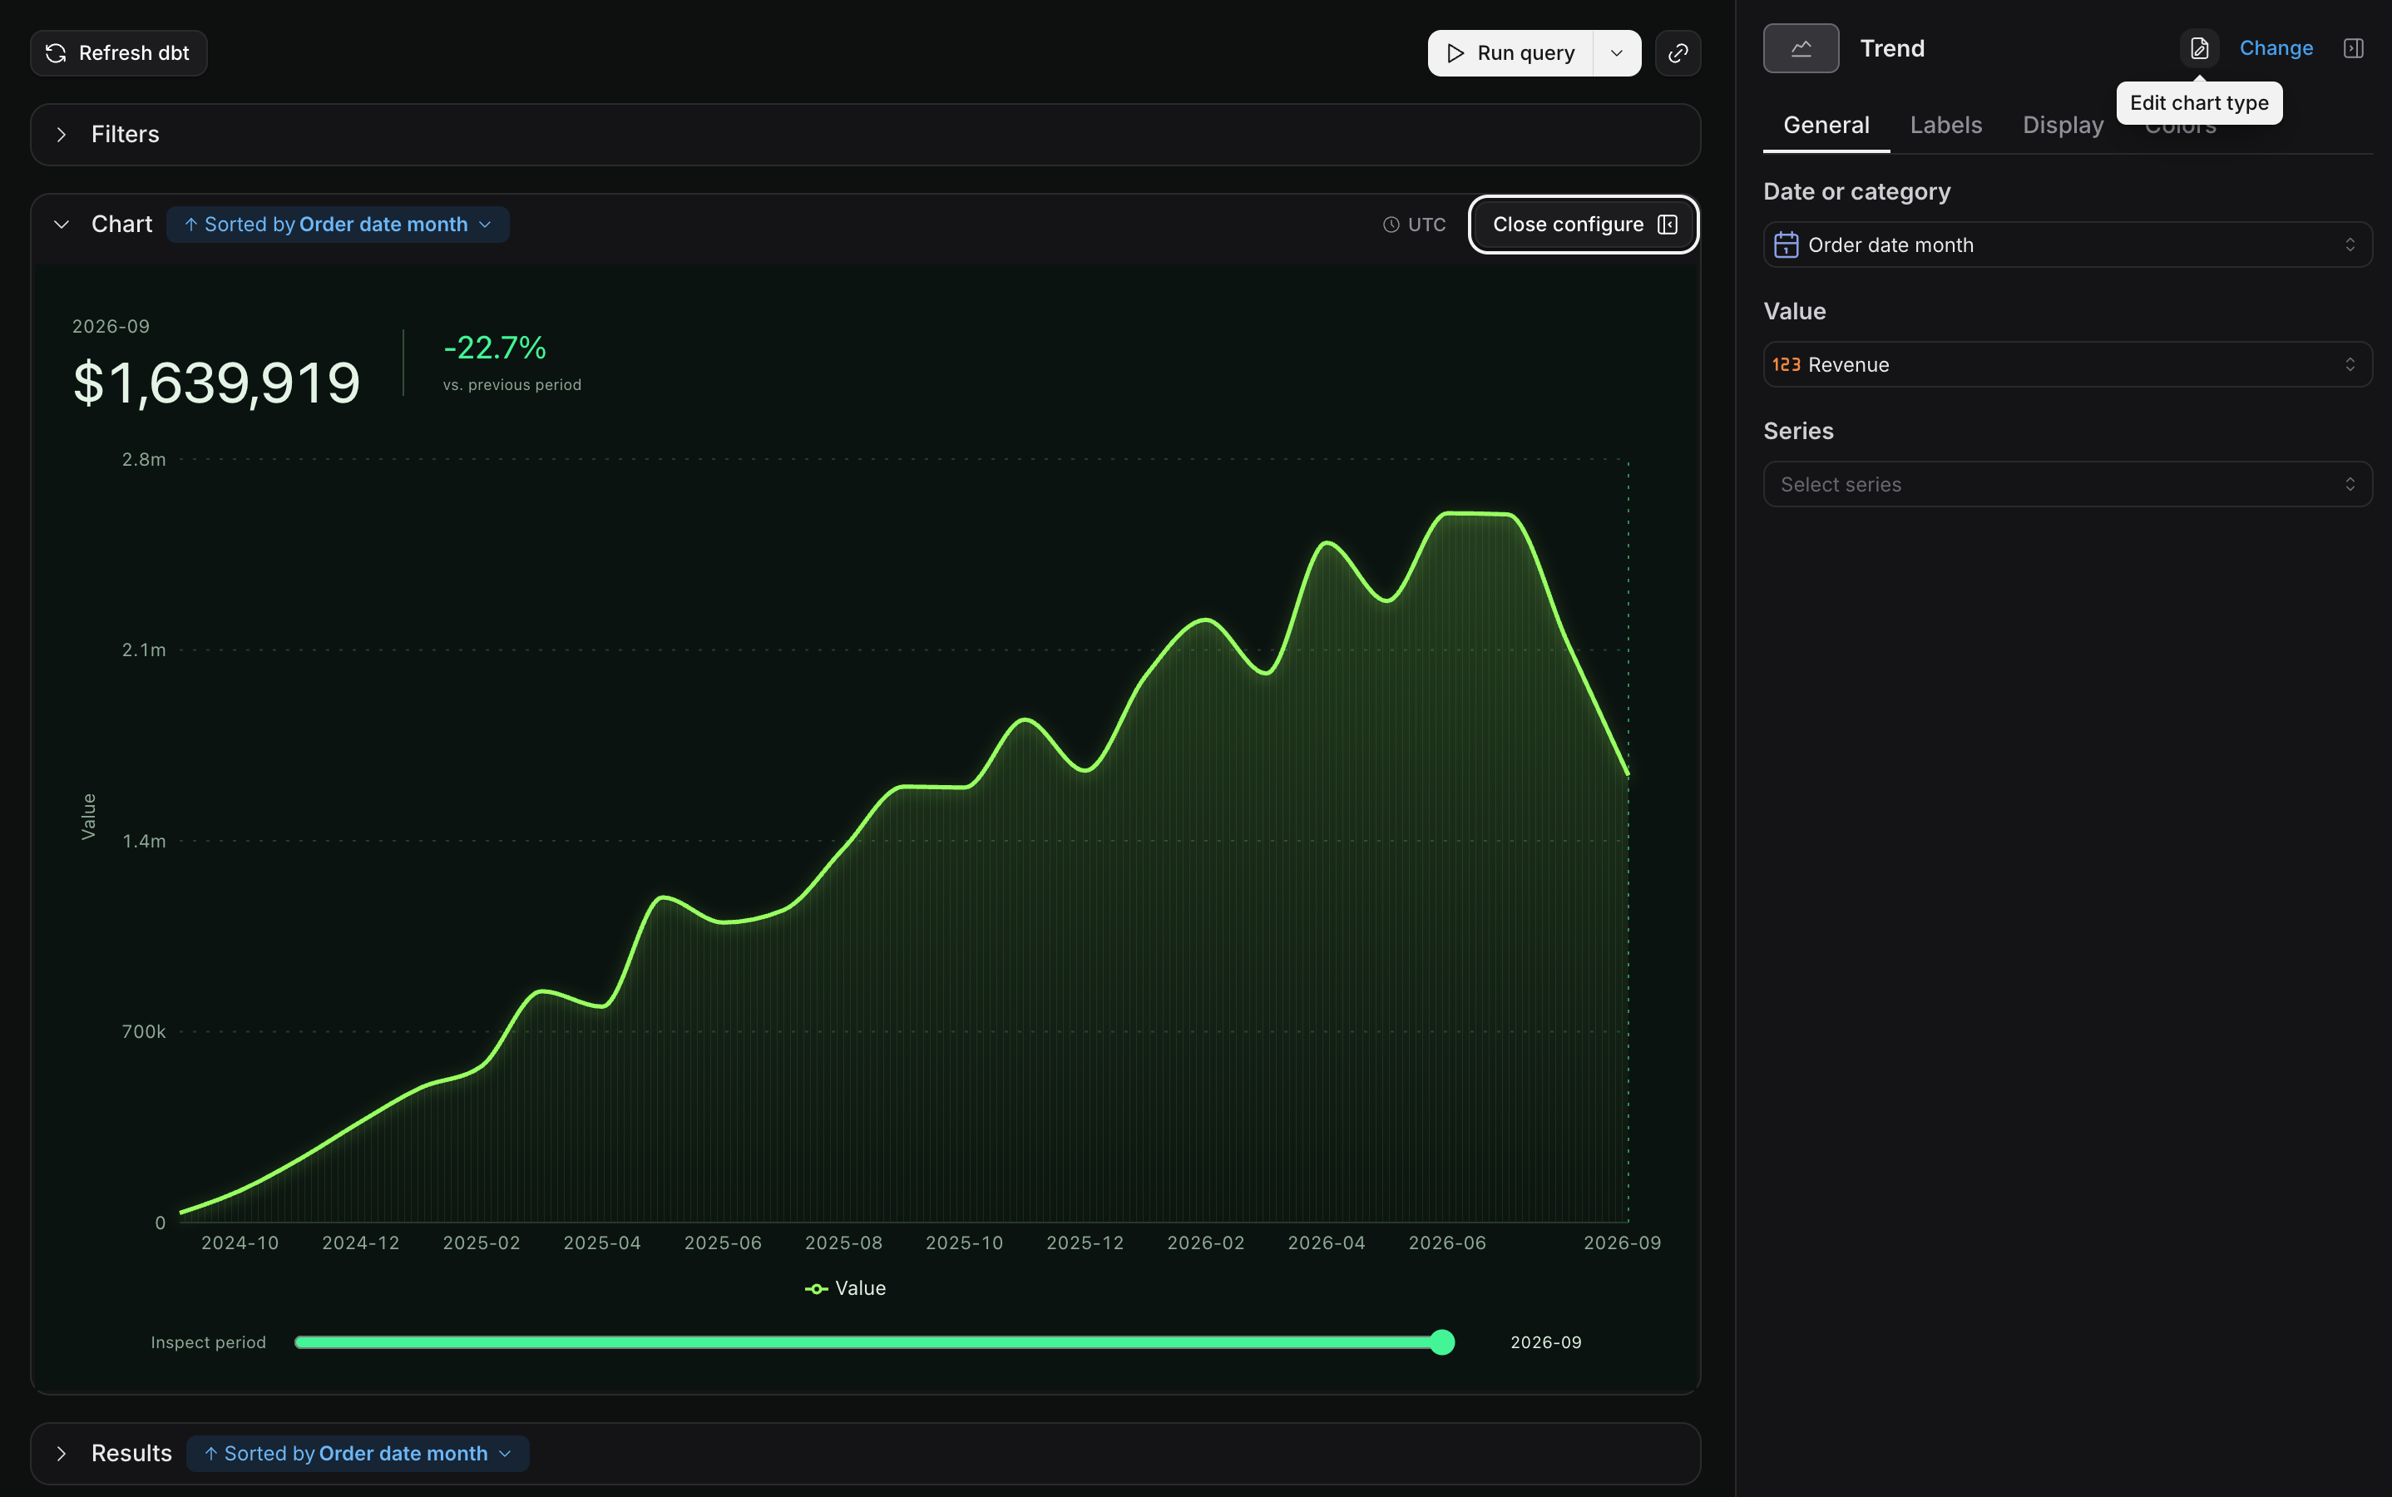Open the Select series dropdown
Image resolution: width=2392 pixels, height=1497 pixels.
[2068, 484]
